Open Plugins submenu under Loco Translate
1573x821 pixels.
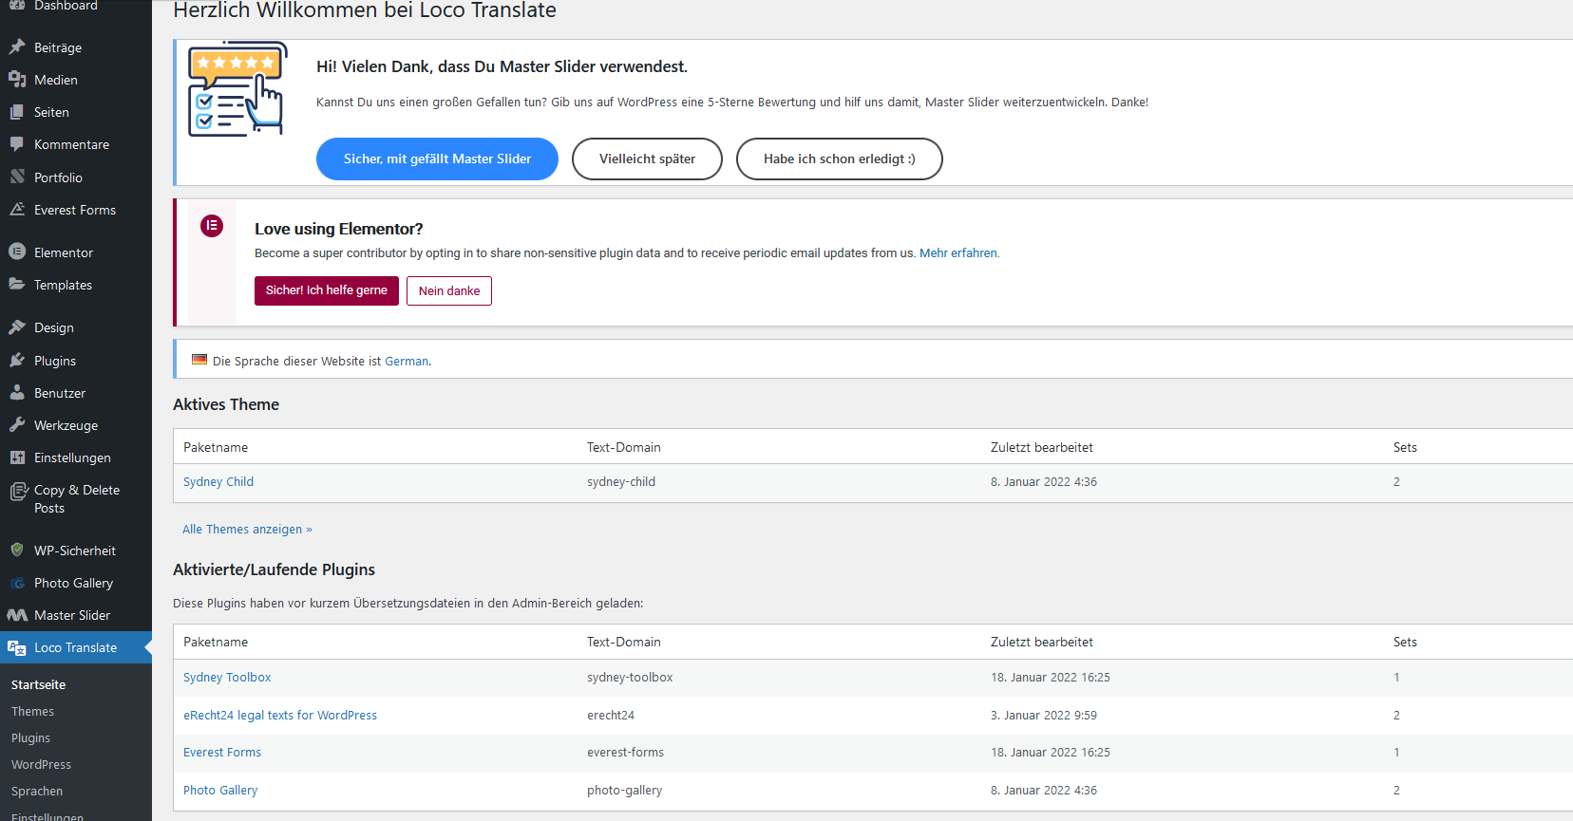point(30,737)
